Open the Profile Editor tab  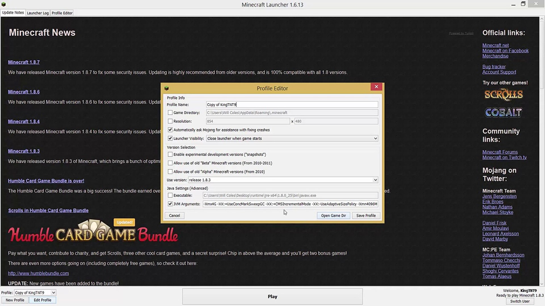pos(62,13)
